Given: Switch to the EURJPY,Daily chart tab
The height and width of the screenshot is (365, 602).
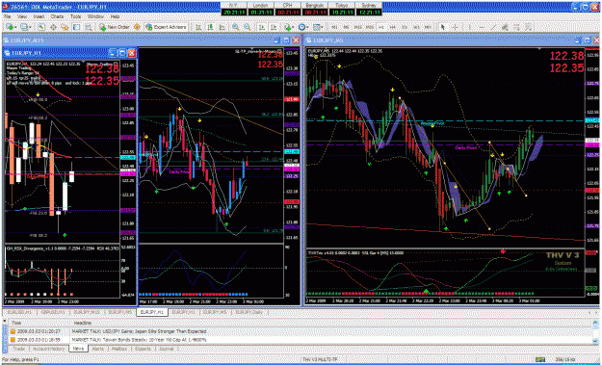Looking at the screenshot, I should tap(249, 312).
